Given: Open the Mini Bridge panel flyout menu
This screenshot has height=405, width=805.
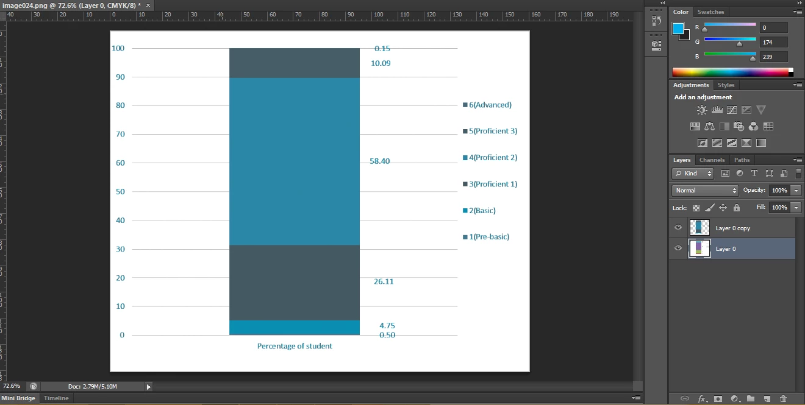Looking at the screenshot, I should [636, 398].
